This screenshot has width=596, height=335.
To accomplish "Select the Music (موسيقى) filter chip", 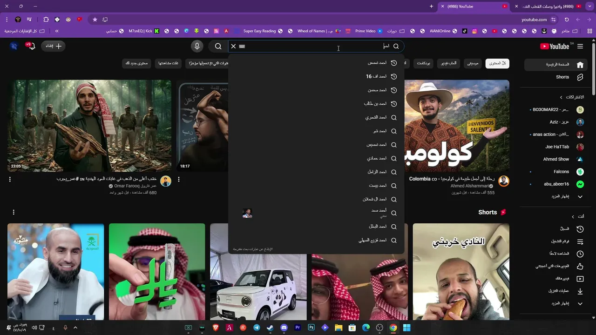I will (x=473, y=63).
